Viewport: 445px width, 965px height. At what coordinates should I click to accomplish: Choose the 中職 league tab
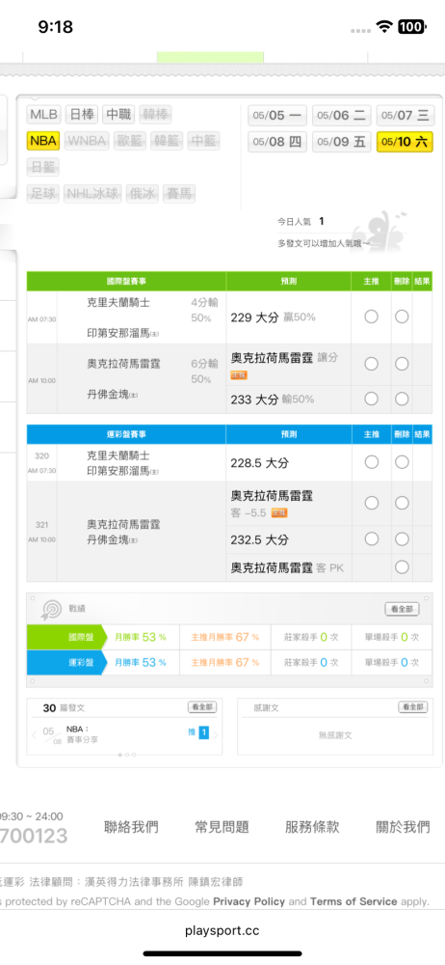pos(118,115)
